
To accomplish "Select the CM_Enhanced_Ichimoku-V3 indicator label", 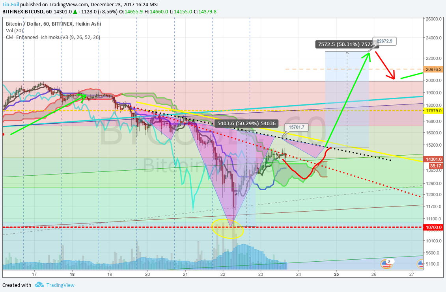I will 53,37.
